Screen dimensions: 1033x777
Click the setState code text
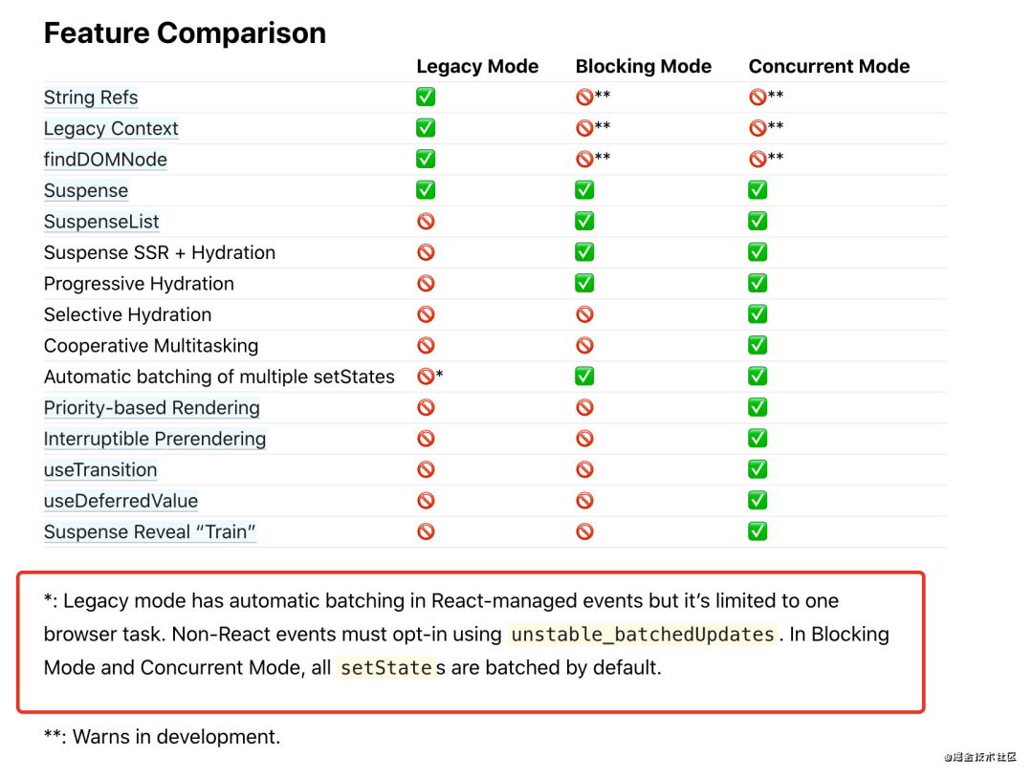click(386, 668)
